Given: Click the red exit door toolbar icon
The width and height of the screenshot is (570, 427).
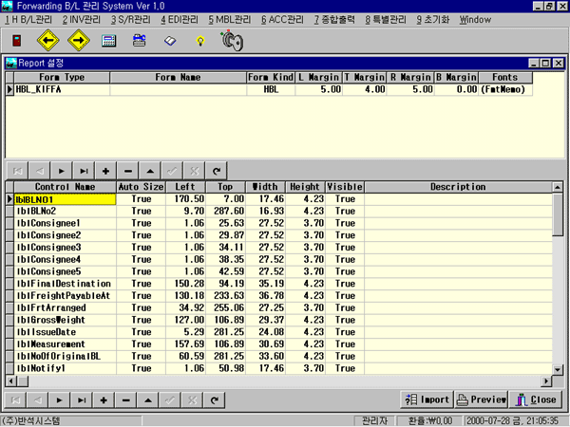Looking at the screenshot, I should 17,40.
